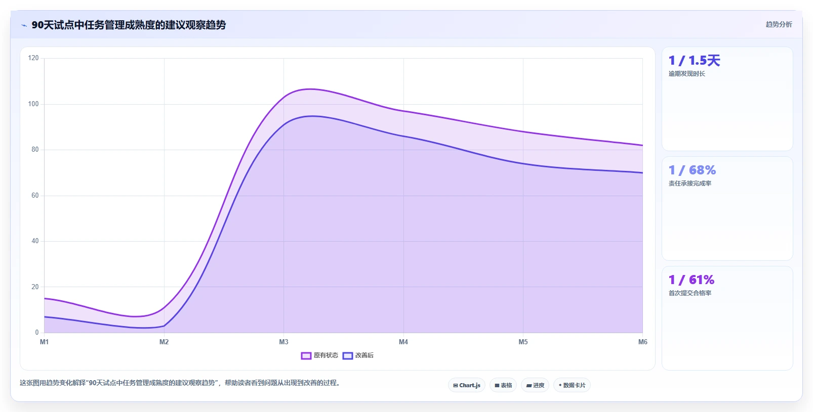This screenshot has width=813, height=412.
Task: Click the M3 axis label
Action: (283, 342)
